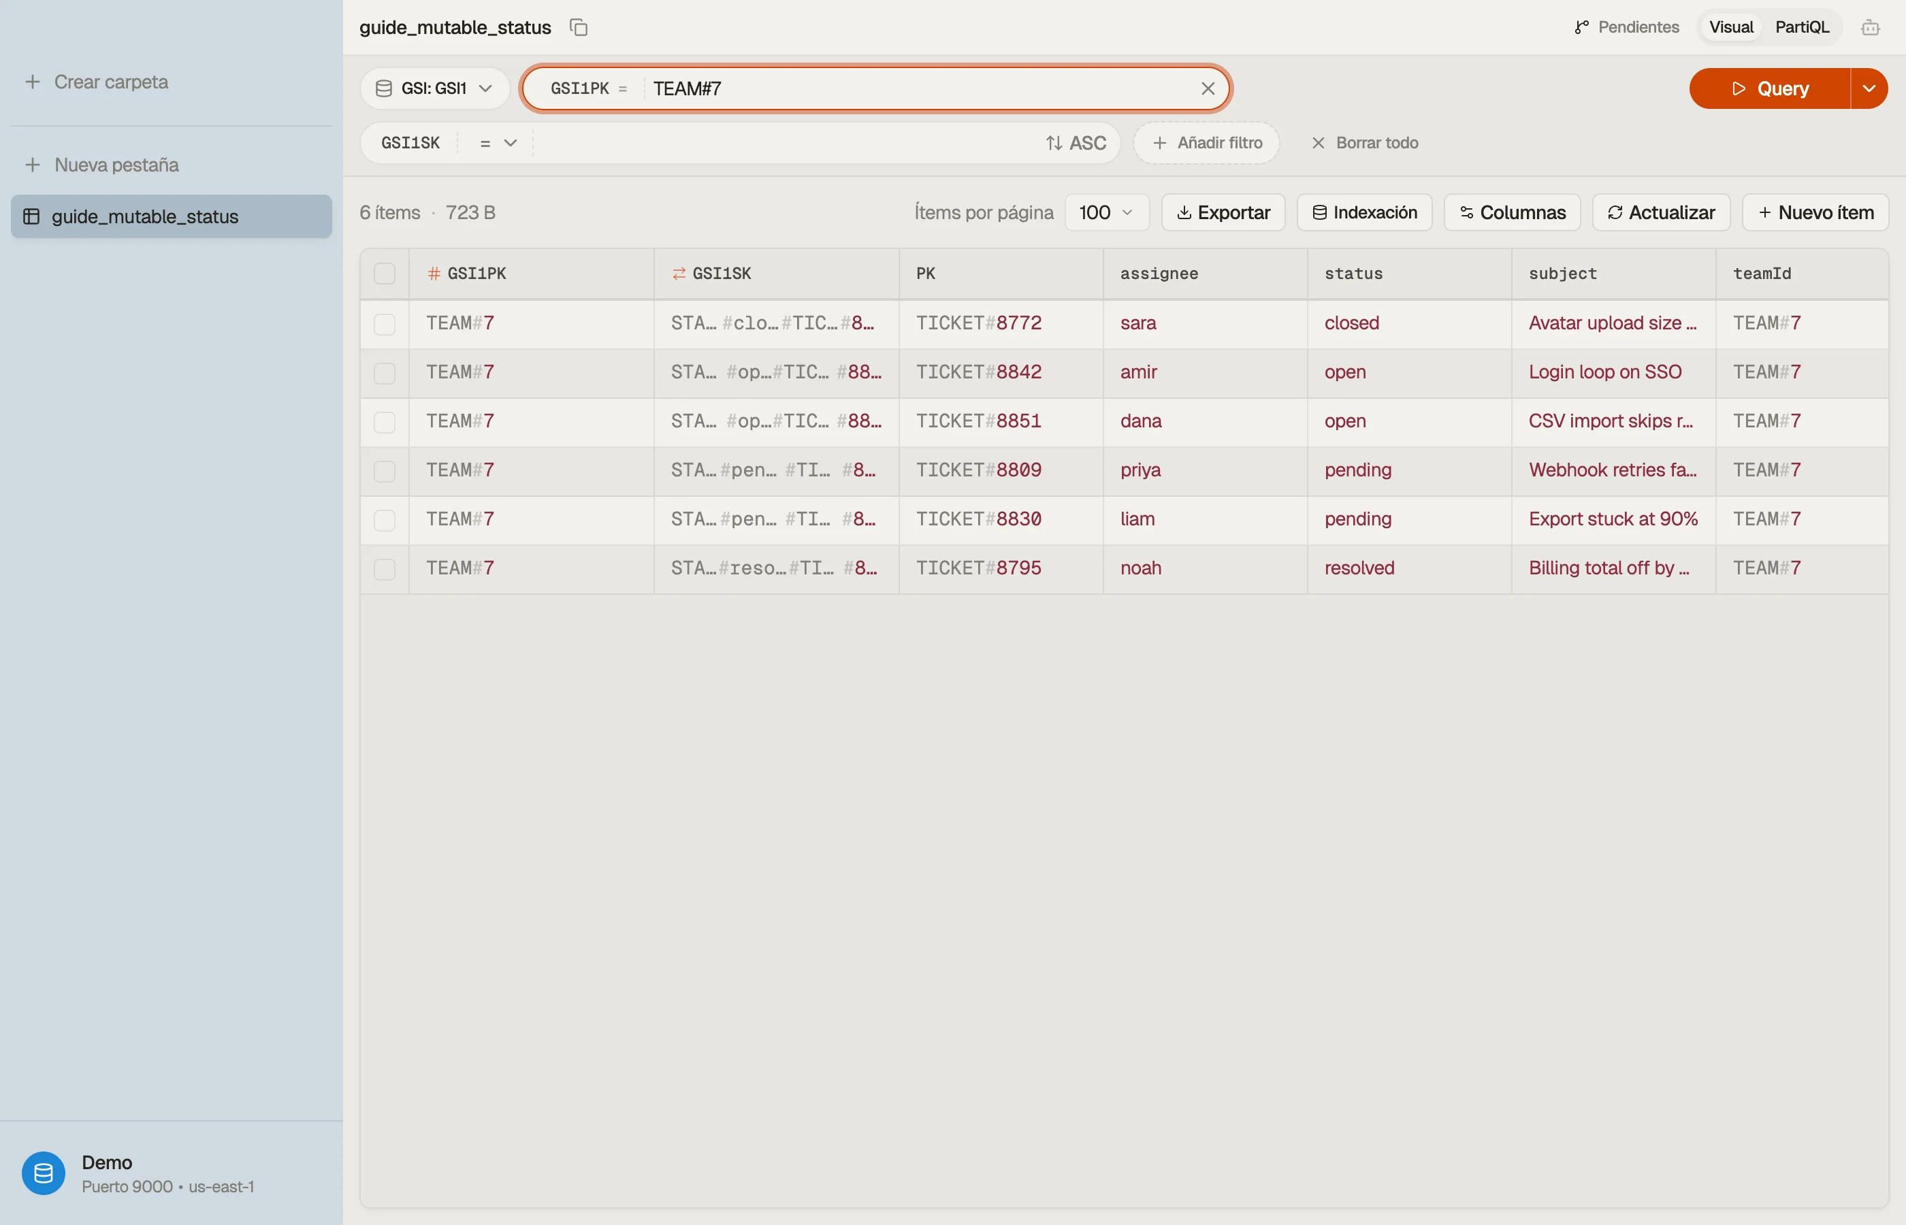Select subject Export stuck at 90%
Image resolution: width=1906 pixels, height=1225 pixels.
pyautogui.click(x=1613, y=519)
